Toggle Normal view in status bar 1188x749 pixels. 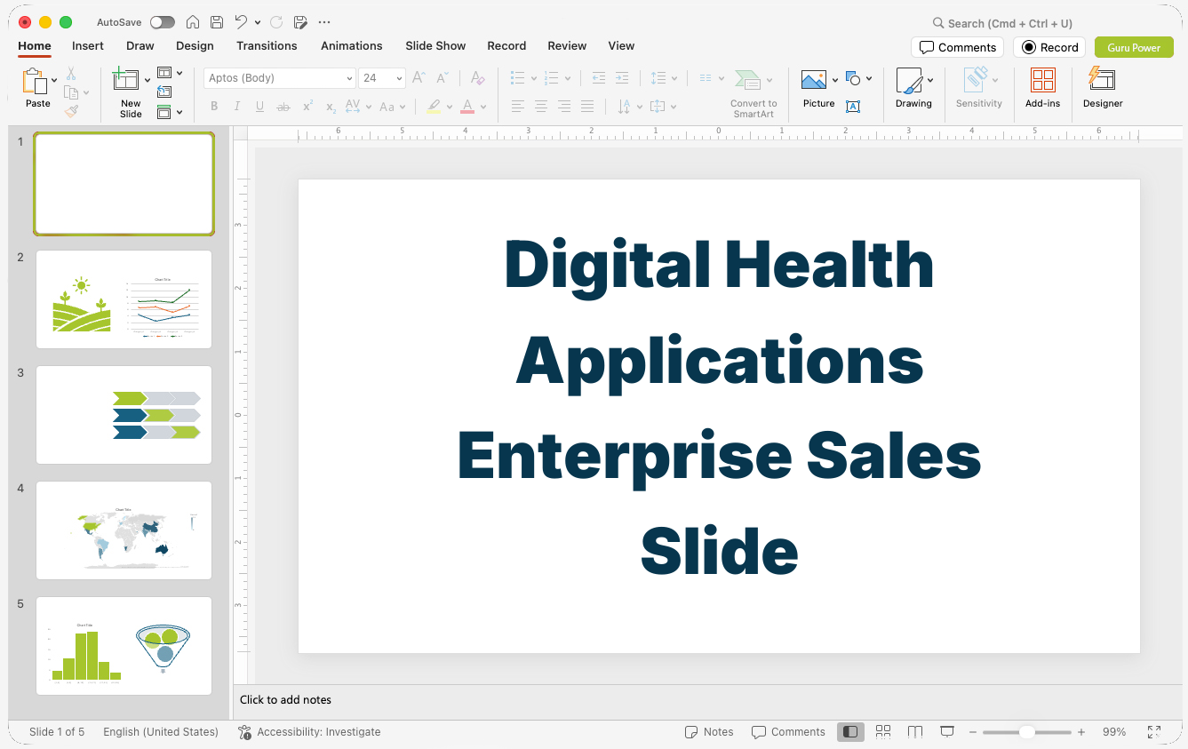point(850,731)
